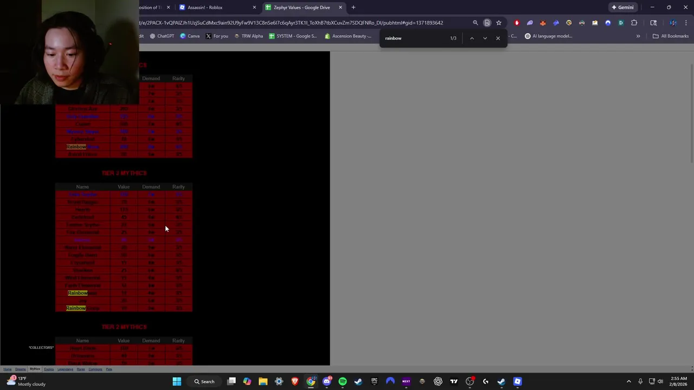Switch to the Dreams sheet tab
Screen dimensions: 694x390
[x=21, y=369]
